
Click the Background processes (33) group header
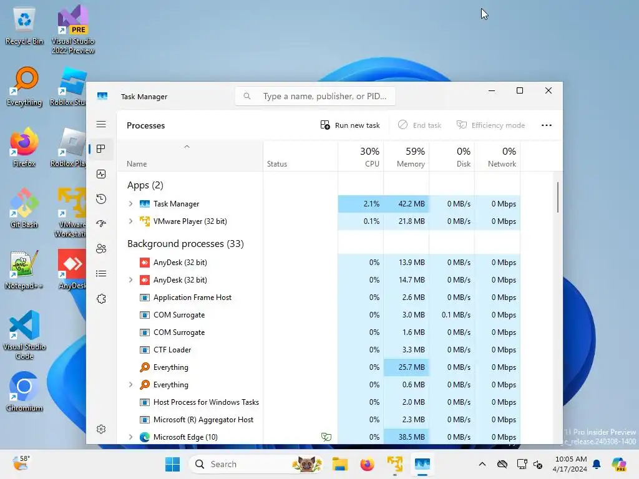click(185, 244)
